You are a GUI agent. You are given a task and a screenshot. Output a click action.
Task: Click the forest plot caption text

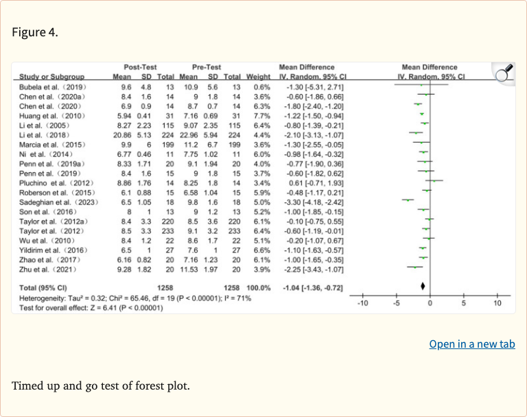pos(100,385)
